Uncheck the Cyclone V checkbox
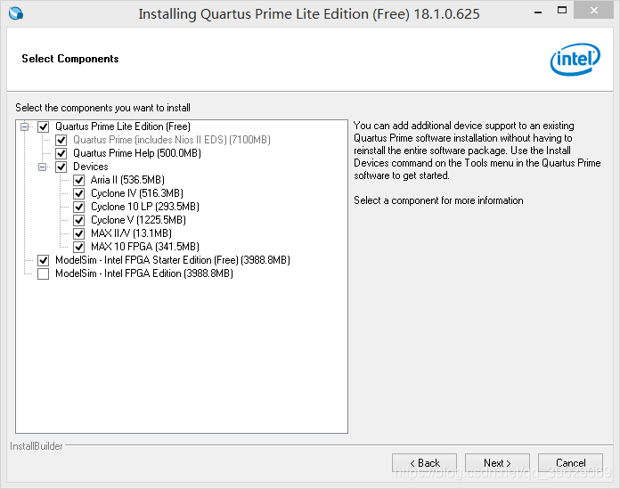Screen dimensions: 620x489 [78, 221]
